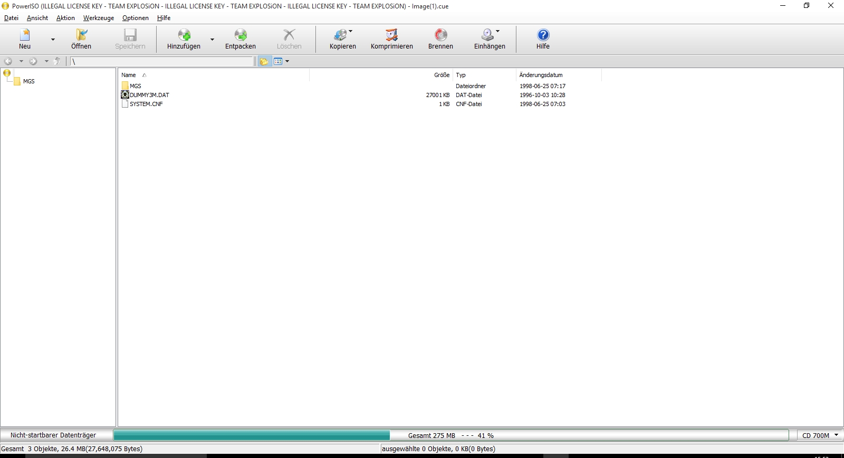Open Hilfe via the question mark icon
Image resolution: width=844 pixels, height=458 pixels.
543,36
